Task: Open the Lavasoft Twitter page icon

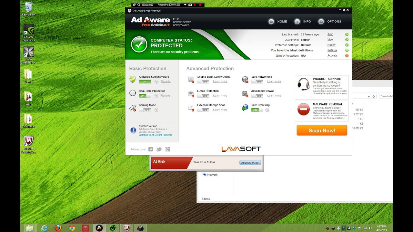Action: [159, 149]
